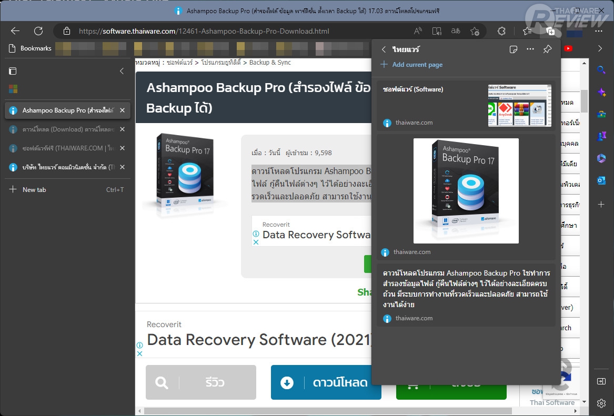
Task: Close the Ashampoo Backup Pro tab
Action: (122, 110)
